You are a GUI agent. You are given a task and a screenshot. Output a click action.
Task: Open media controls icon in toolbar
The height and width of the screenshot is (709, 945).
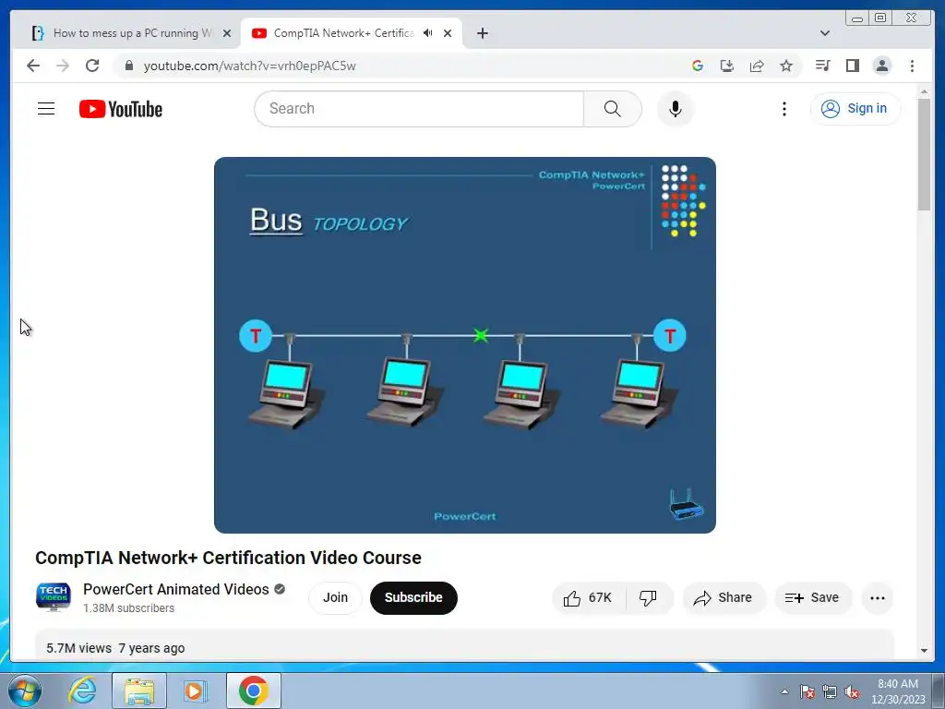(x=822, y=66)
